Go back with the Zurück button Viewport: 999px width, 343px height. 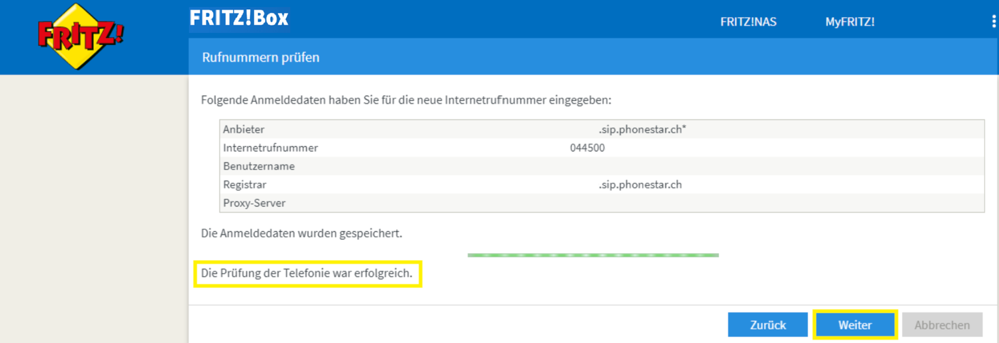coord(767,325)
